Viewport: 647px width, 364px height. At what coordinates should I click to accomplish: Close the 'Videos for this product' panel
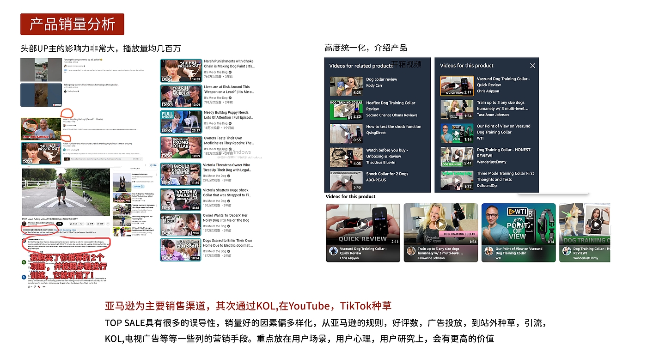532,66
